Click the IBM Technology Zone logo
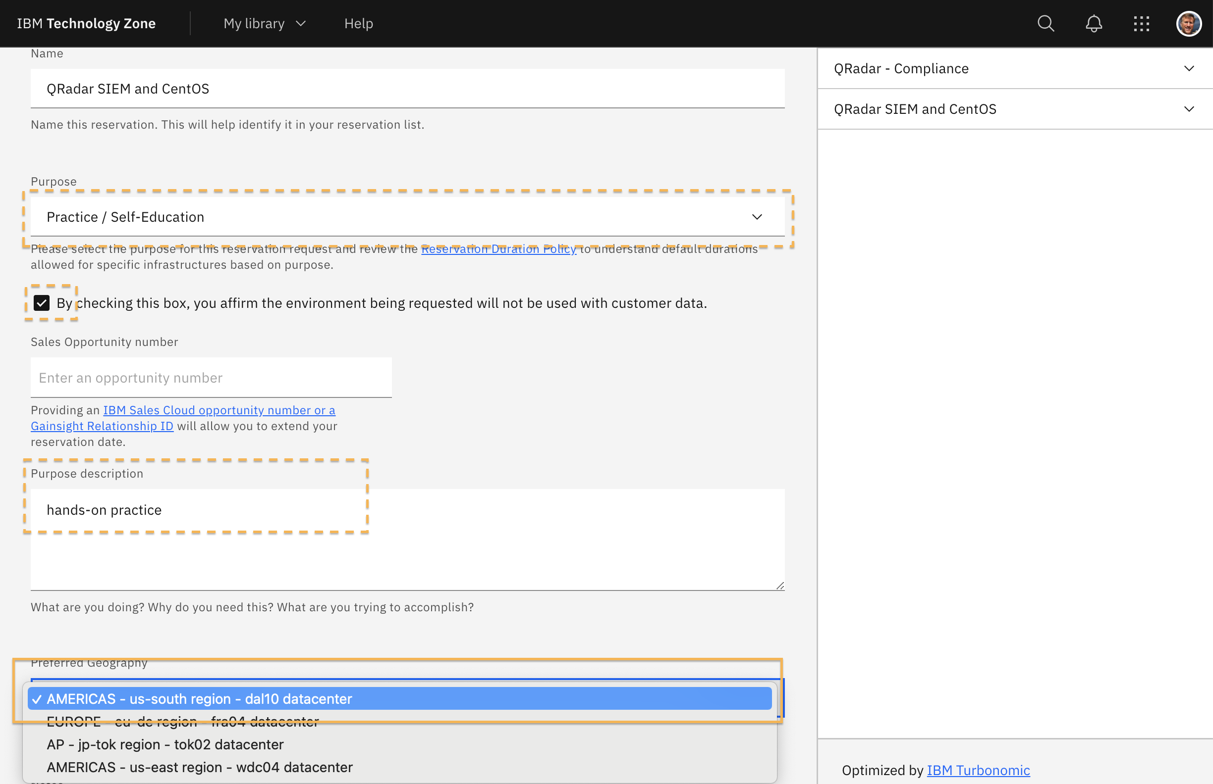The height and width of the screenshot is (784, 1213). click(86, 23)
